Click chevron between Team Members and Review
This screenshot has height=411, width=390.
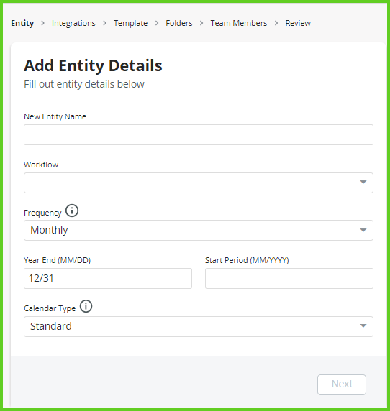276,23
